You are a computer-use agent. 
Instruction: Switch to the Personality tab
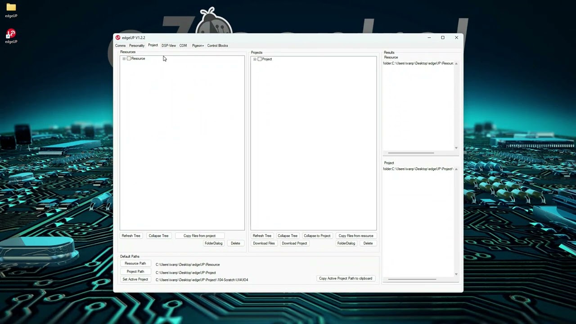point(137,45)
